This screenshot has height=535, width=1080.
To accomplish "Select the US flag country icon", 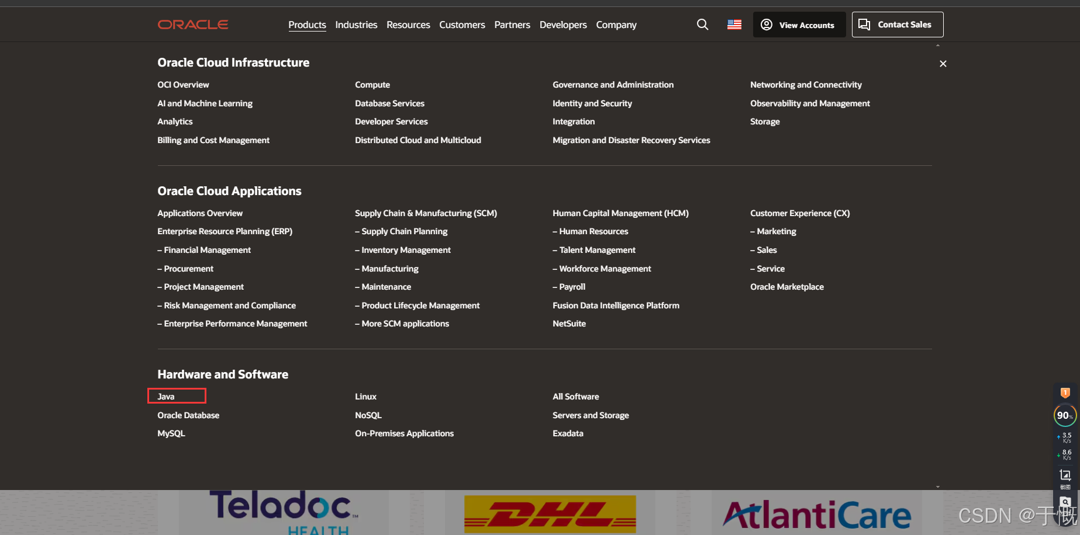I will [x=734, y=25].
